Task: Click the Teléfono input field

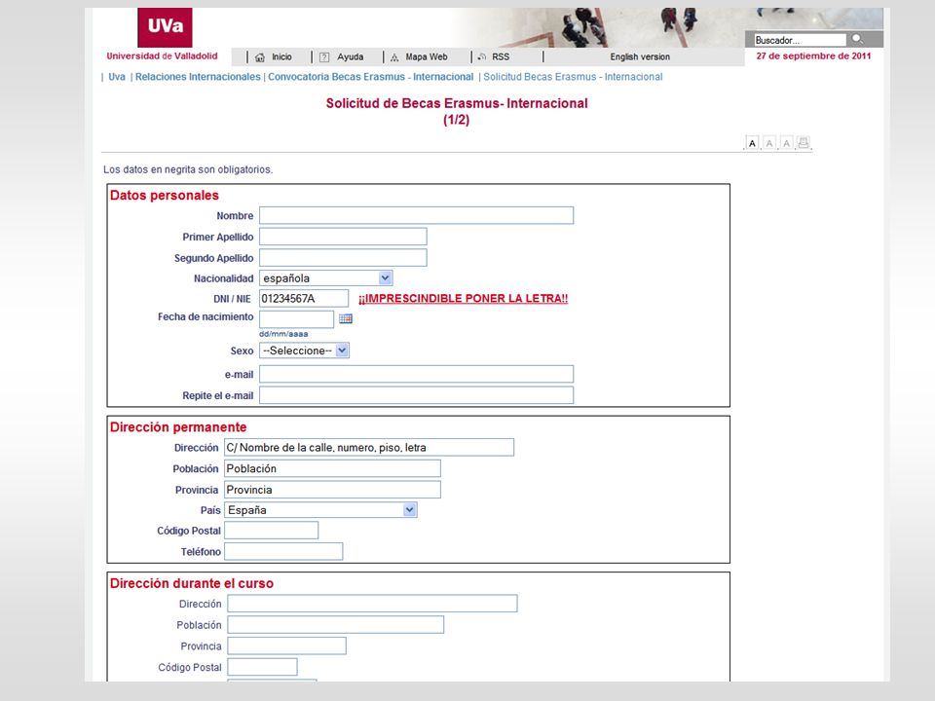Action: pyautogui.click(x=283, y=551)
